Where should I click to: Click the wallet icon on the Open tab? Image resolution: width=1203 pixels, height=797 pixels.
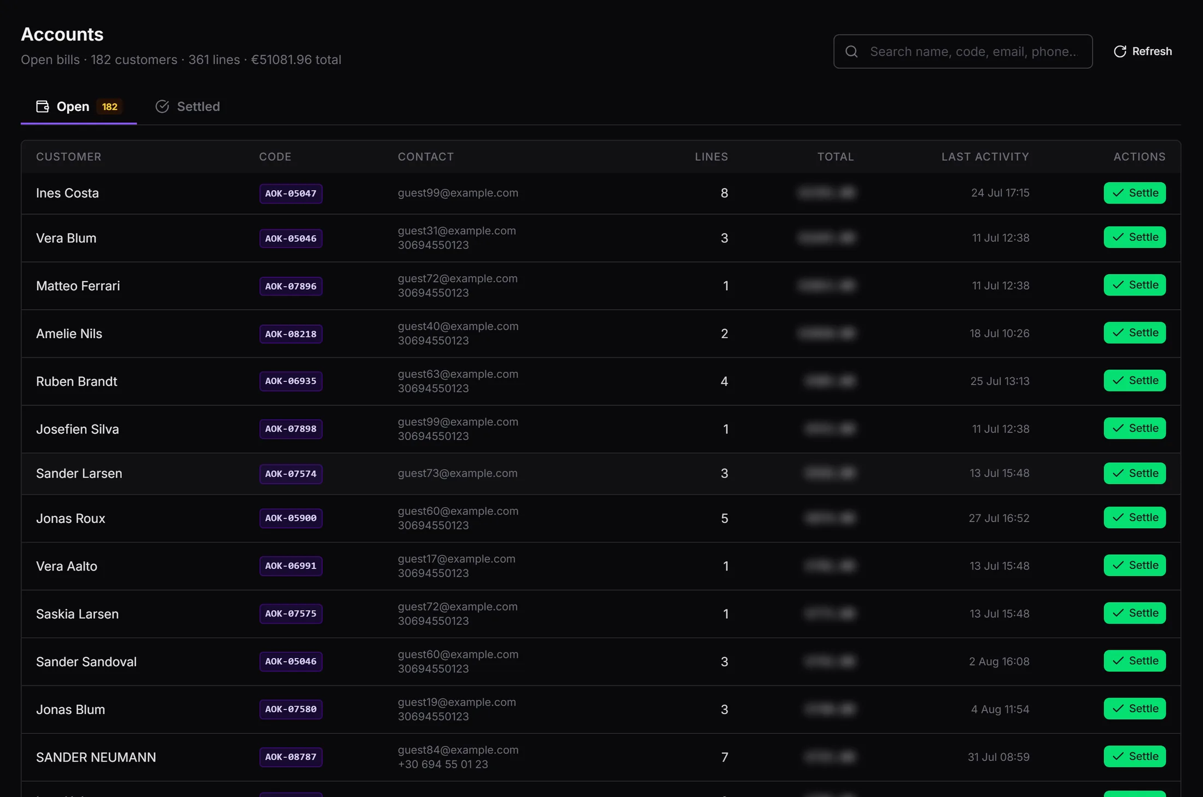coord(43,106)
